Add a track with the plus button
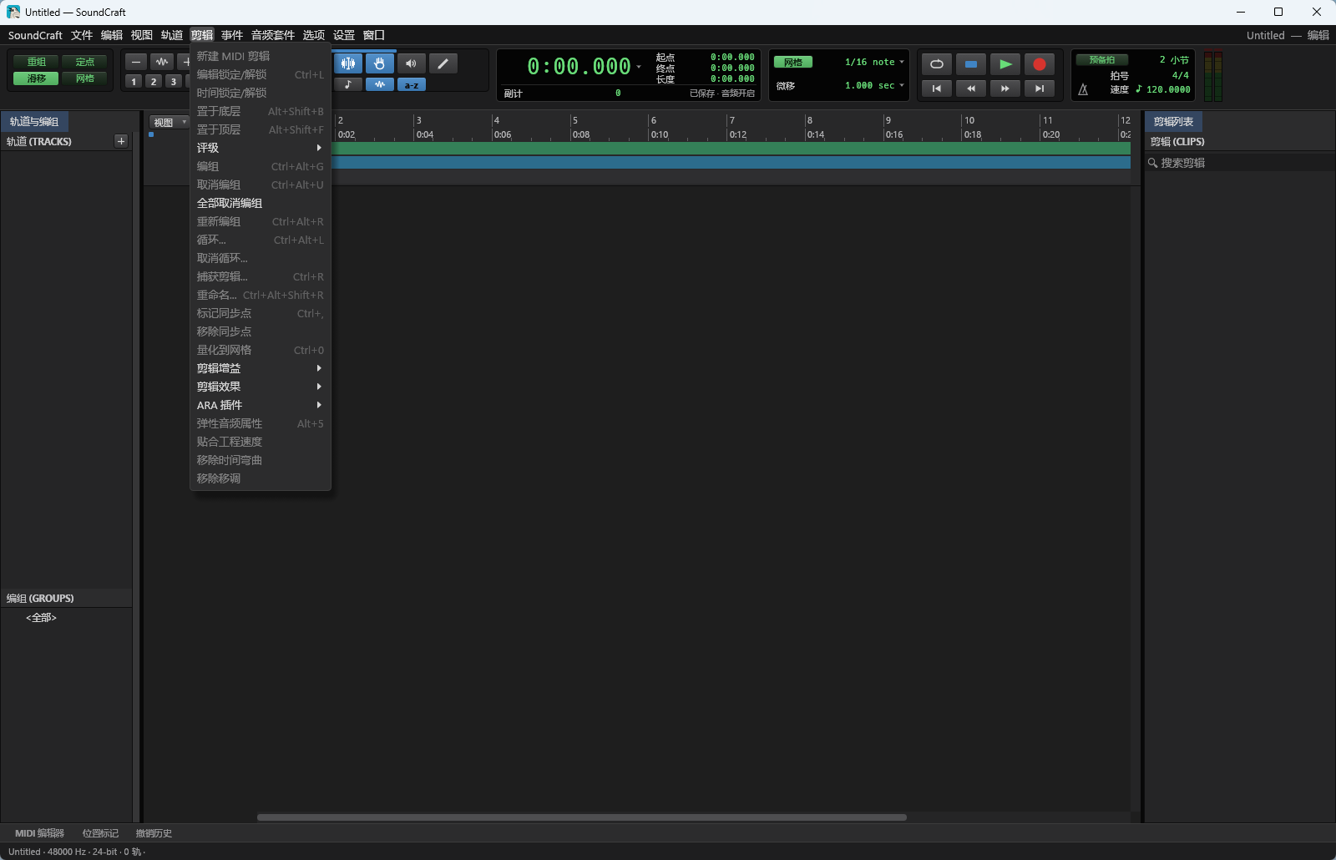Image resolution: width=1336 pixels, height=860 pixels. pyautogui.click(x=121, y=141)
